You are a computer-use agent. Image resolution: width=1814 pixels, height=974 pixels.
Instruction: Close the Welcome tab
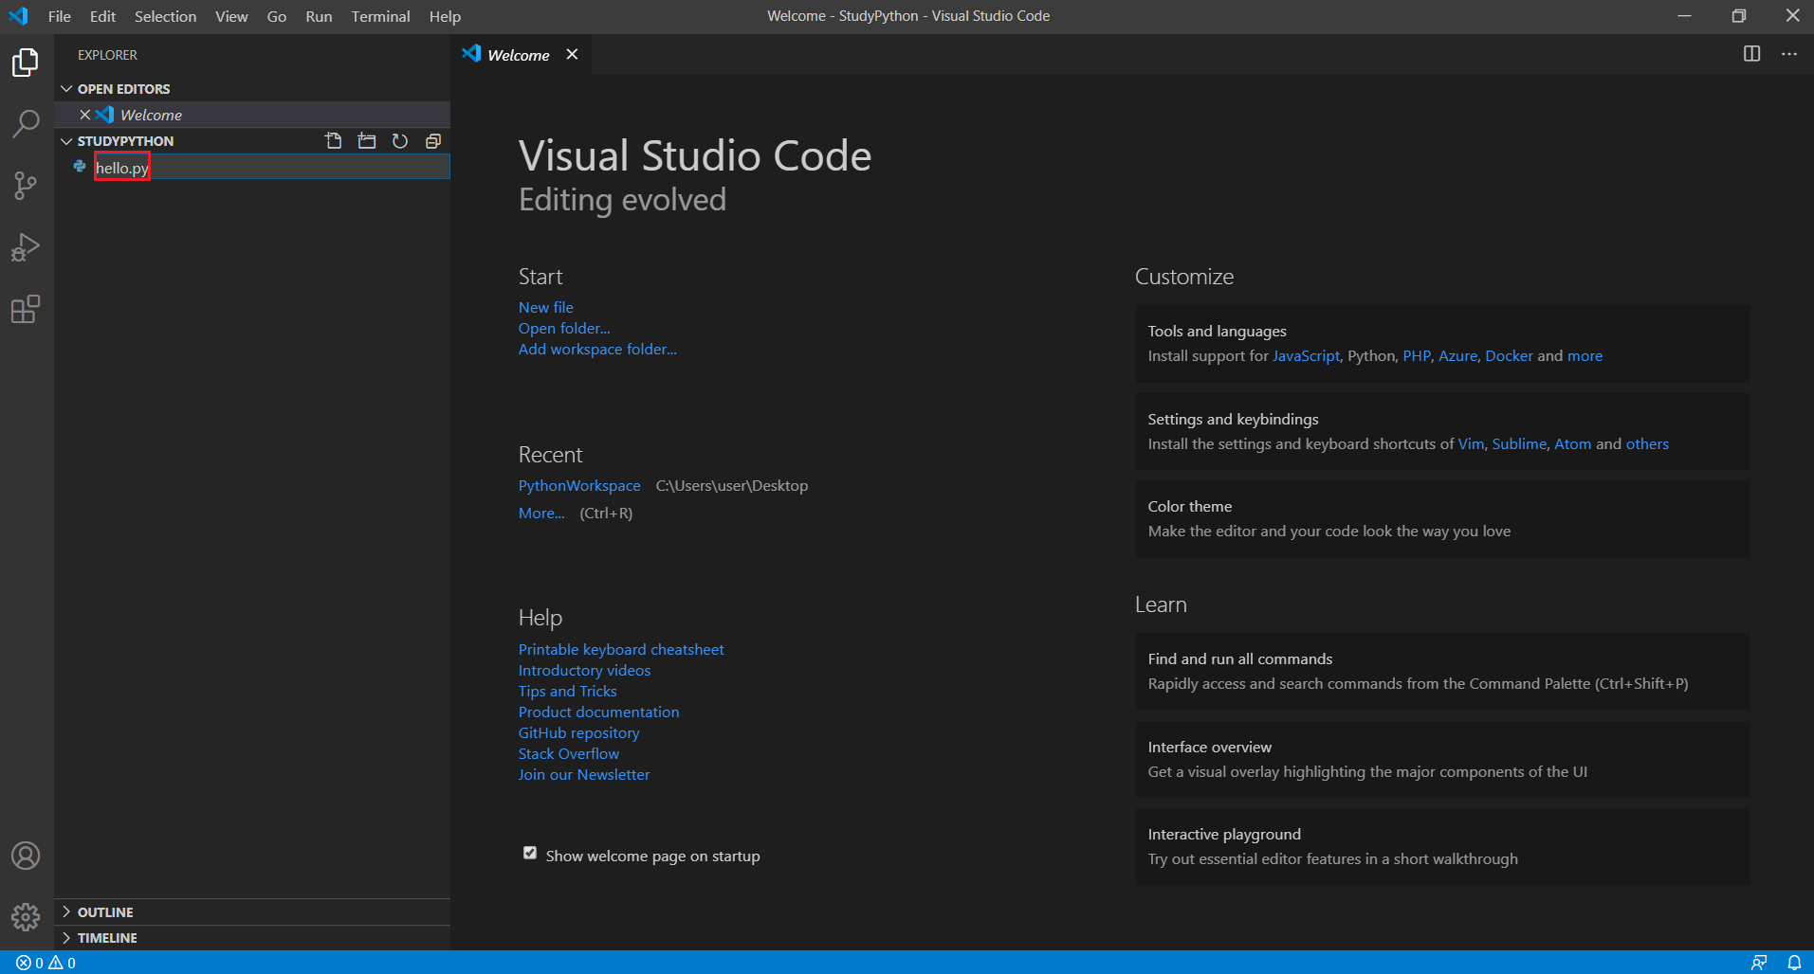[x=572, y=54]
